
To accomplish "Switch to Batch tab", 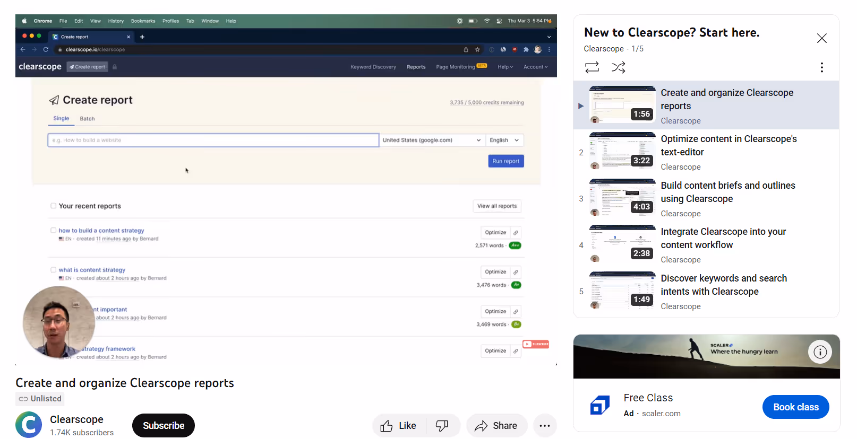I will click(x=87, y=119).
